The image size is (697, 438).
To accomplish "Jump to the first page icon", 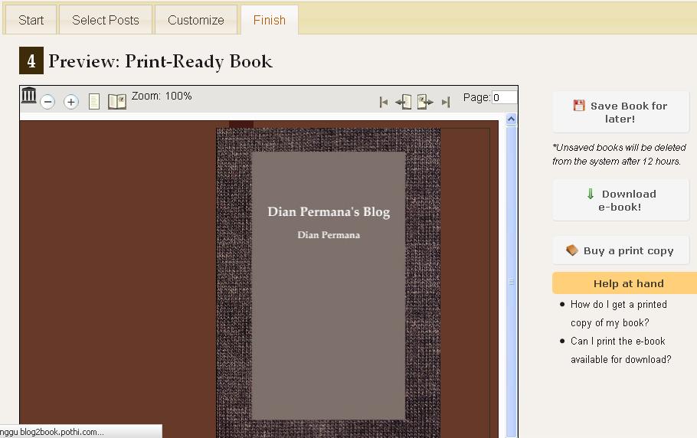I will click(x=384, y=102).
